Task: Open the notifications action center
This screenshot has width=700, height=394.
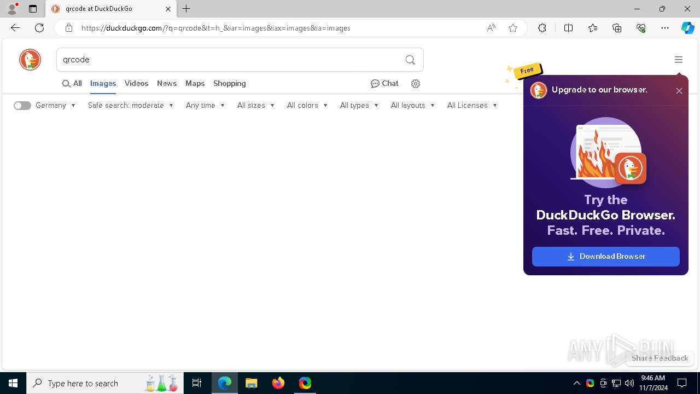Action: point(682,383)
